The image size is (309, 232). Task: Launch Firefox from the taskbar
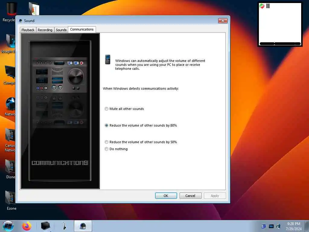[x=27, y=226]
